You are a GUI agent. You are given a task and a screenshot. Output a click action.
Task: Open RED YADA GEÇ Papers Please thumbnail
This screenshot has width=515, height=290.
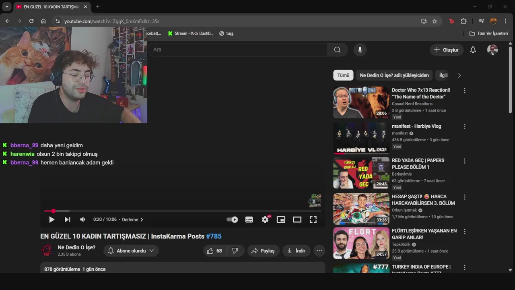361,173
